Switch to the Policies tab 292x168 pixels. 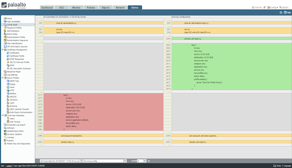[91, 8]
